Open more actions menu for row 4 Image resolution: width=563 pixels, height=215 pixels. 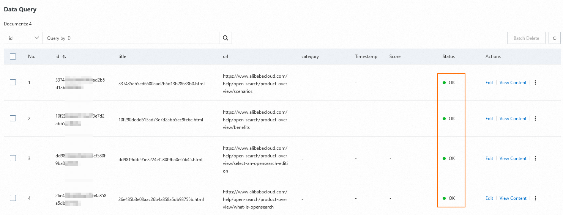click(535, 198)
